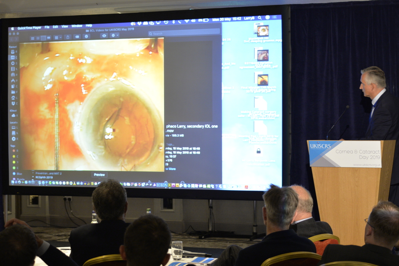Go back in Finder history
Image resolution: width=399 pixels, height=266 pixels.
click(12, 39)
